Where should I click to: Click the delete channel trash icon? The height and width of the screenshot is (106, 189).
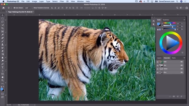pyautogui.click(x=181, y=97)
